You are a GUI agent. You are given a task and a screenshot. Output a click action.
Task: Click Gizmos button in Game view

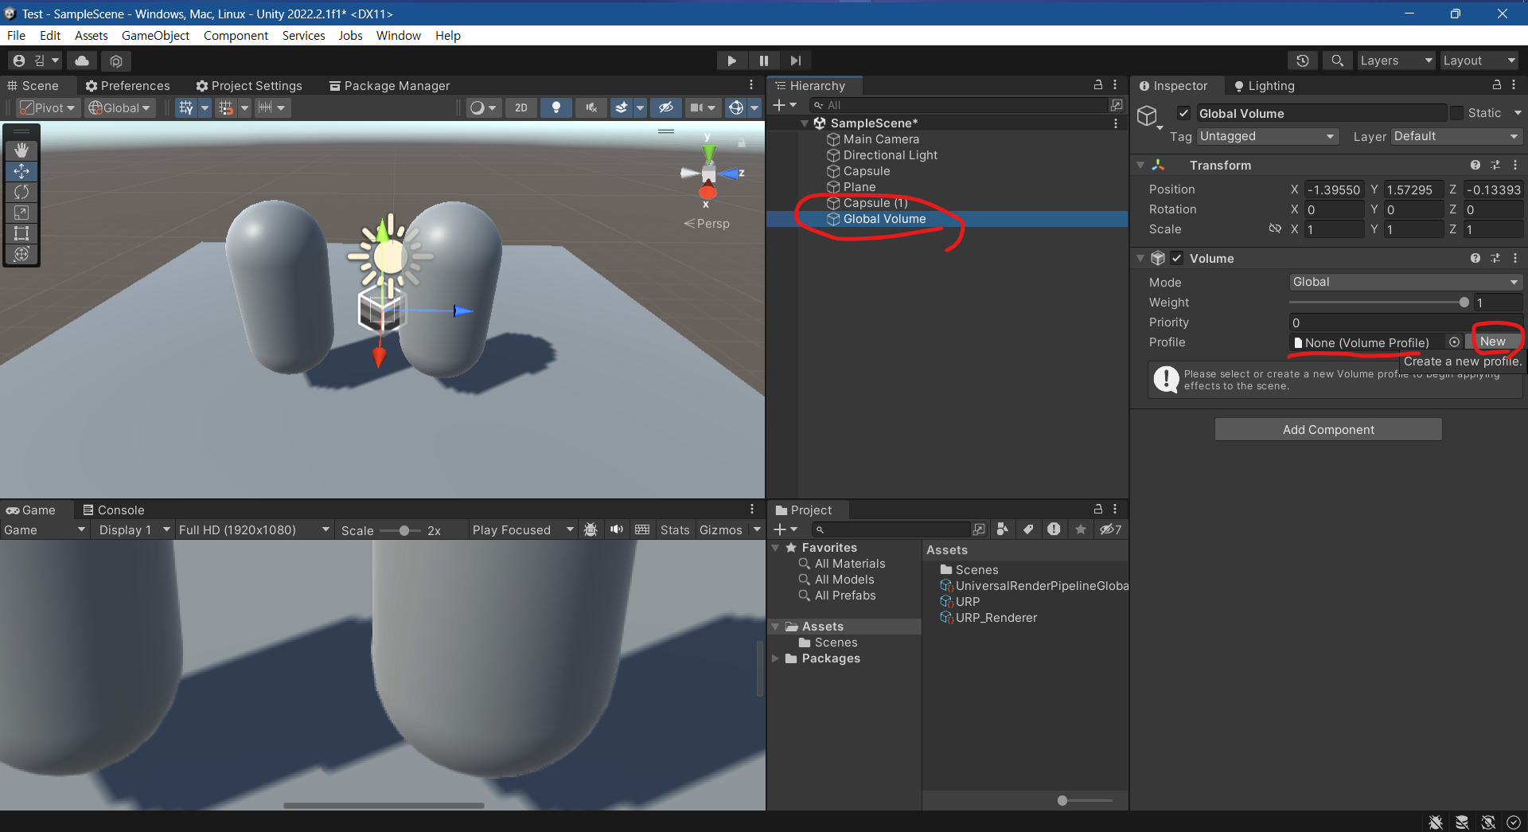(720, 530)
